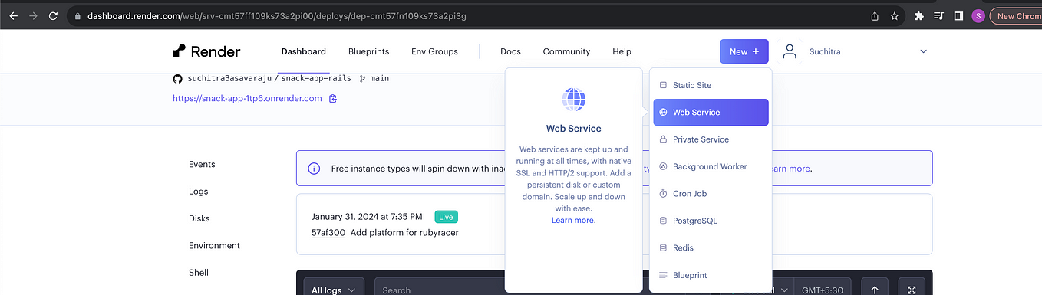
Task: Open the All logs dropdown
Action: tap(334, 290)
